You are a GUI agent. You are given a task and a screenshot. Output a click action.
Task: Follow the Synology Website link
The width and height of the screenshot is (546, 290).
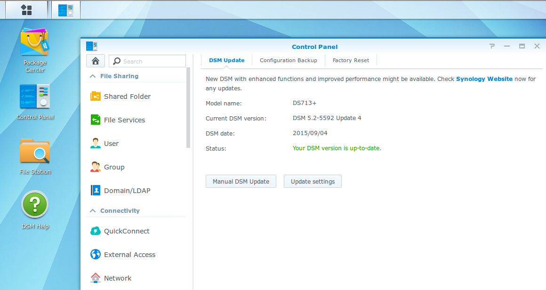pos(484,79)
